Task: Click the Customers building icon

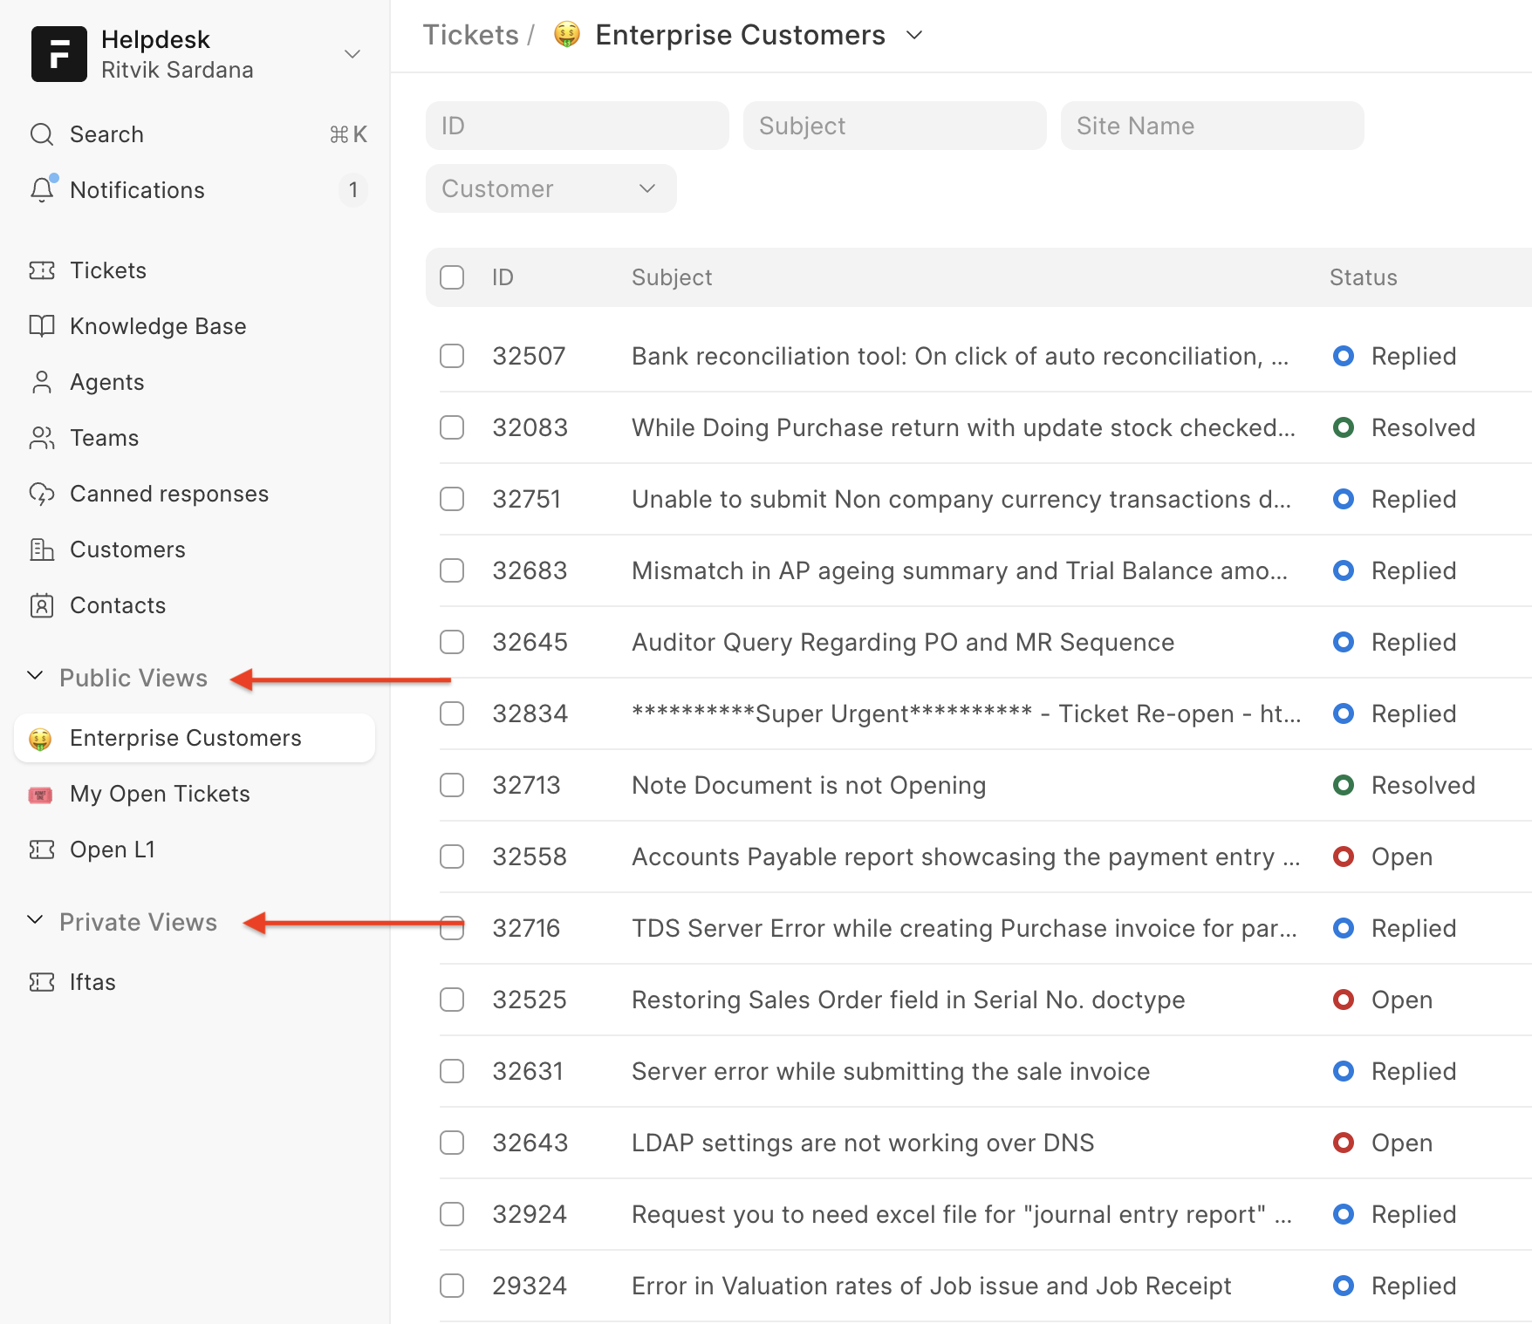Action: pyautogui.click(x=41, y=549)
